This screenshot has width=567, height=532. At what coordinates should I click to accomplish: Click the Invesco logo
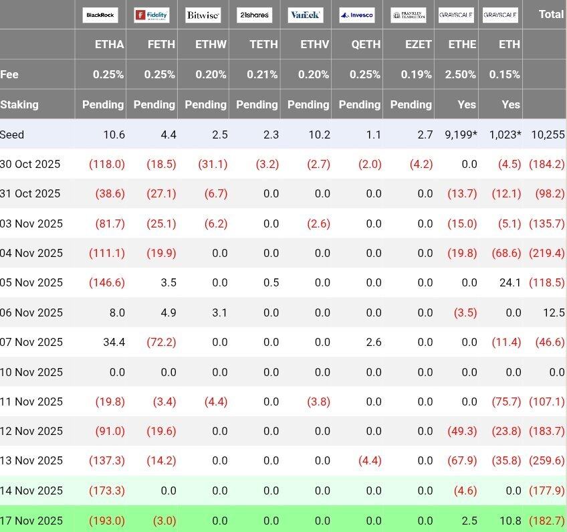point(357,15)
